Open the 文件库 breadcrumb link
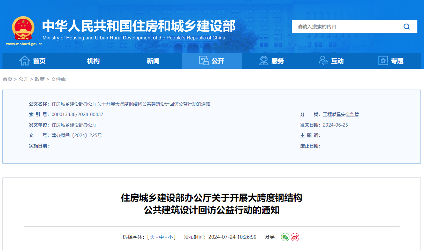 coord(59,79)
